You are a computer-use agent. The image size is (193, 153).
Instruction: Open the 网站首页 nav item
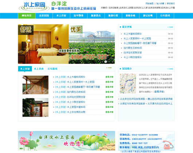coord(27,16)
